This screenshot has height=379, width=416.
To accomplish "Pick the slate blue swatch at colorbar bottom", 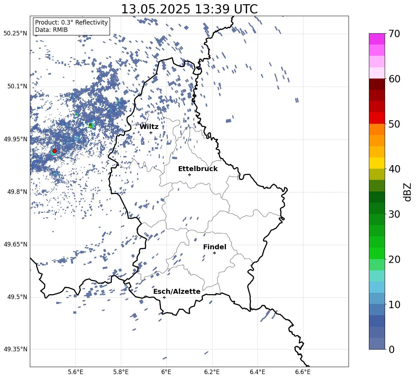I will coord(377,344).
